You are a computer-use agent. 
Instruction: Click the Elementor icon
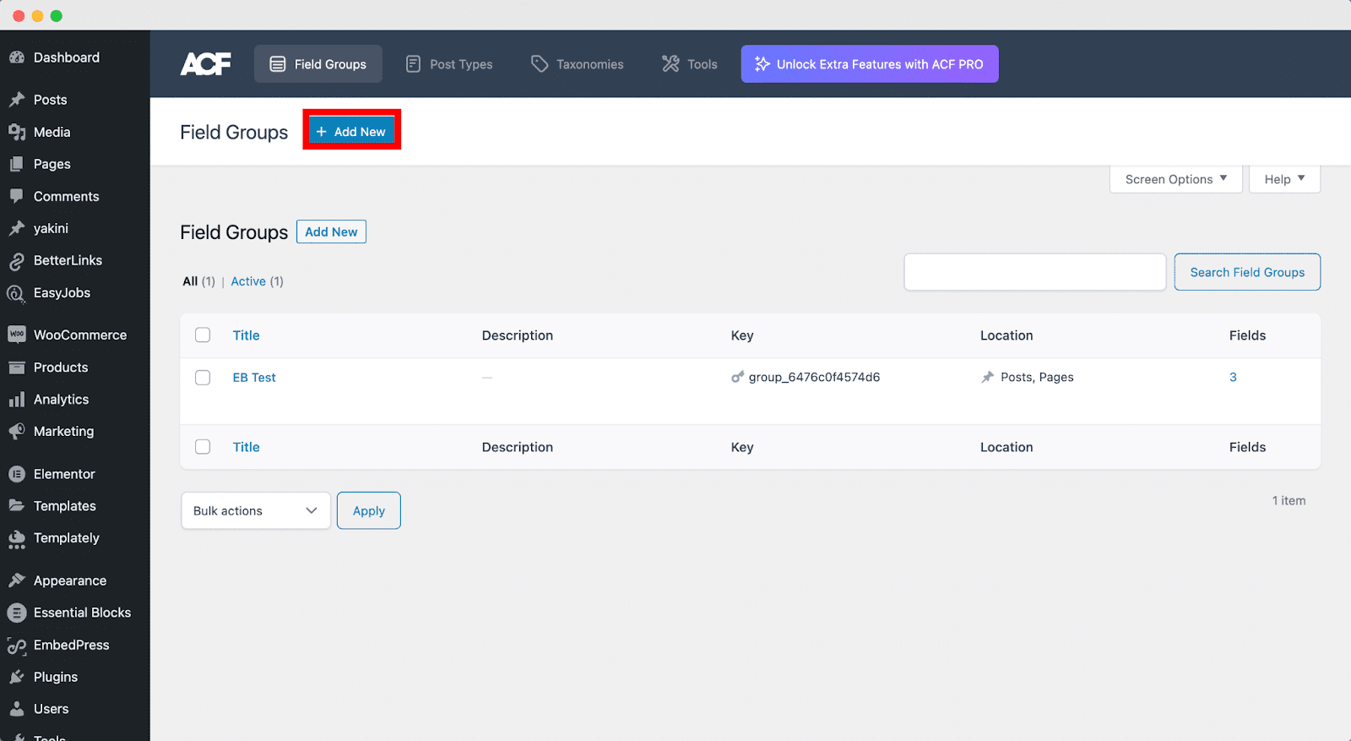17,474
